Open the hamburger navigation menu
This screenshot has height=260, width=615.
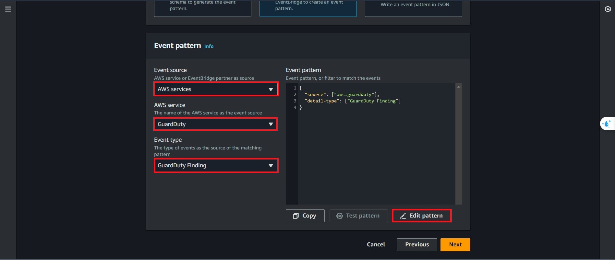pos(8,9)
